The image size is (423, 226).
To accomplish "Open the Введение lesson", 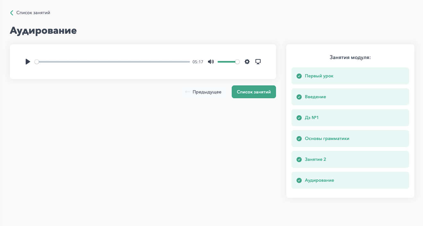I will [x=350, y=97].
